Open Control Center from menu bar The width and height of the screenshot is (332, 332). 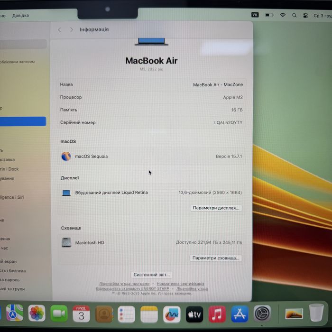point(305,16)
